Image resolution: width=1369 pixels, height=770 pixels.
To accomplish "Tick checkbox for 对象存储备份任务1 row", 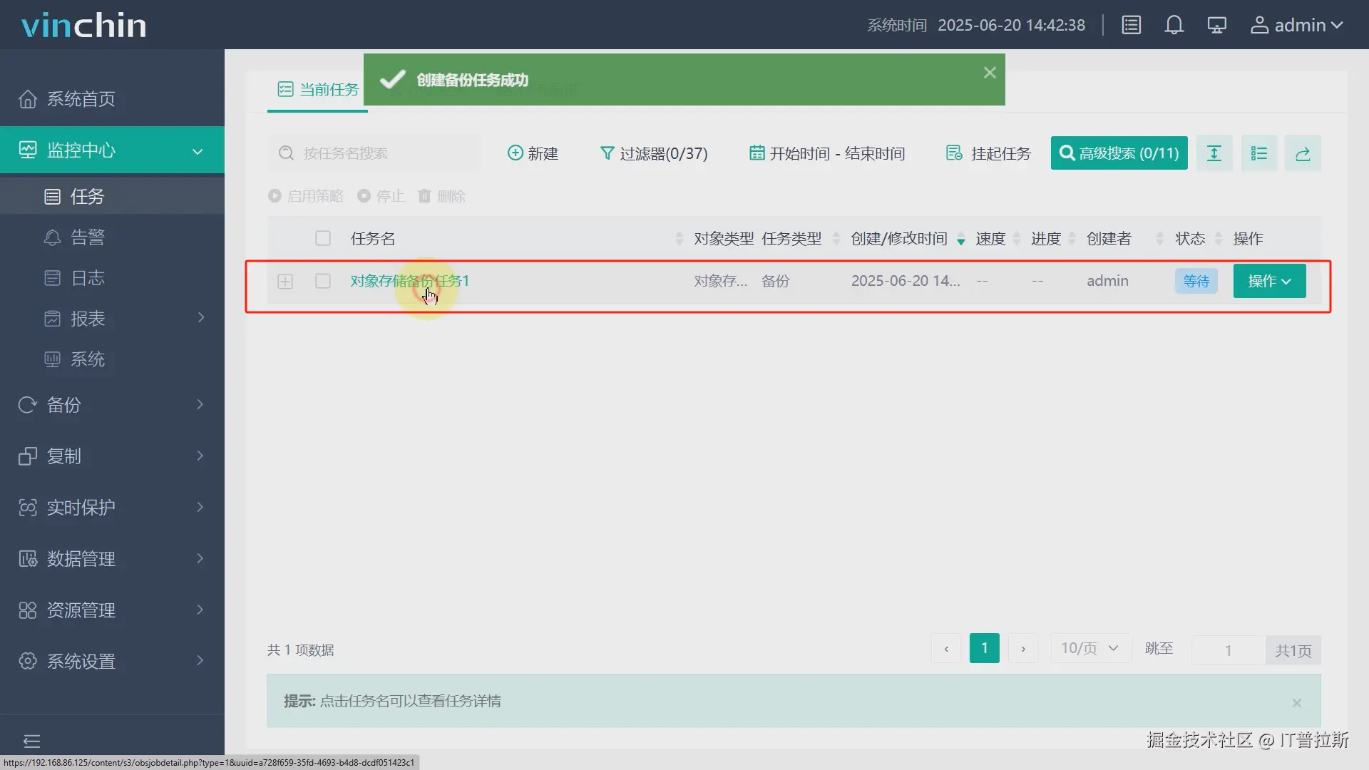I will [323, 281].
